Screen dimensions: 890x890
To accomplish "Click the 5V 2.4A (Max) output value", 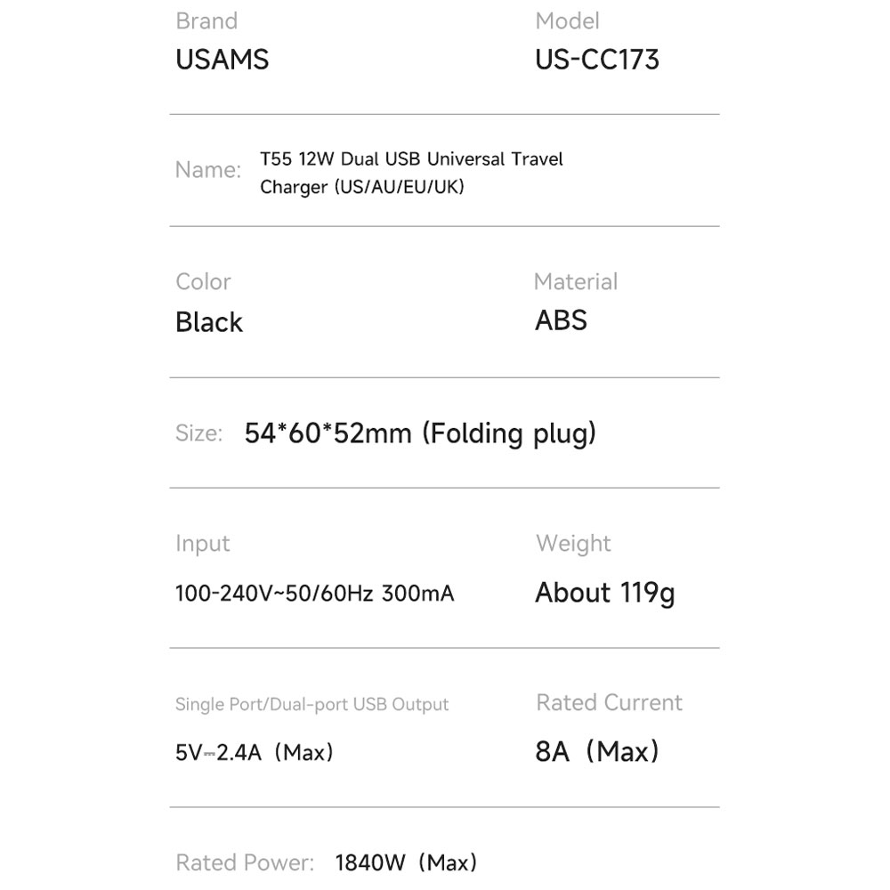I will click(x=255, y=753).
